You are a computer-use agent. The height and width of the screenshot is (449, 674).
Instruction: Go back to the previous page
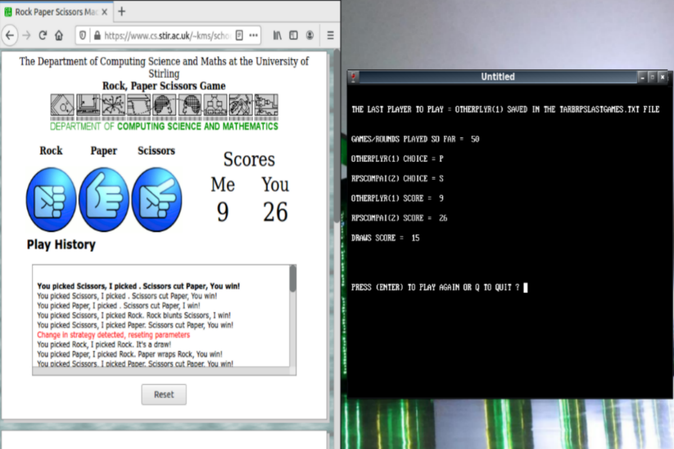pyautogui.click(x=10, y=35)
